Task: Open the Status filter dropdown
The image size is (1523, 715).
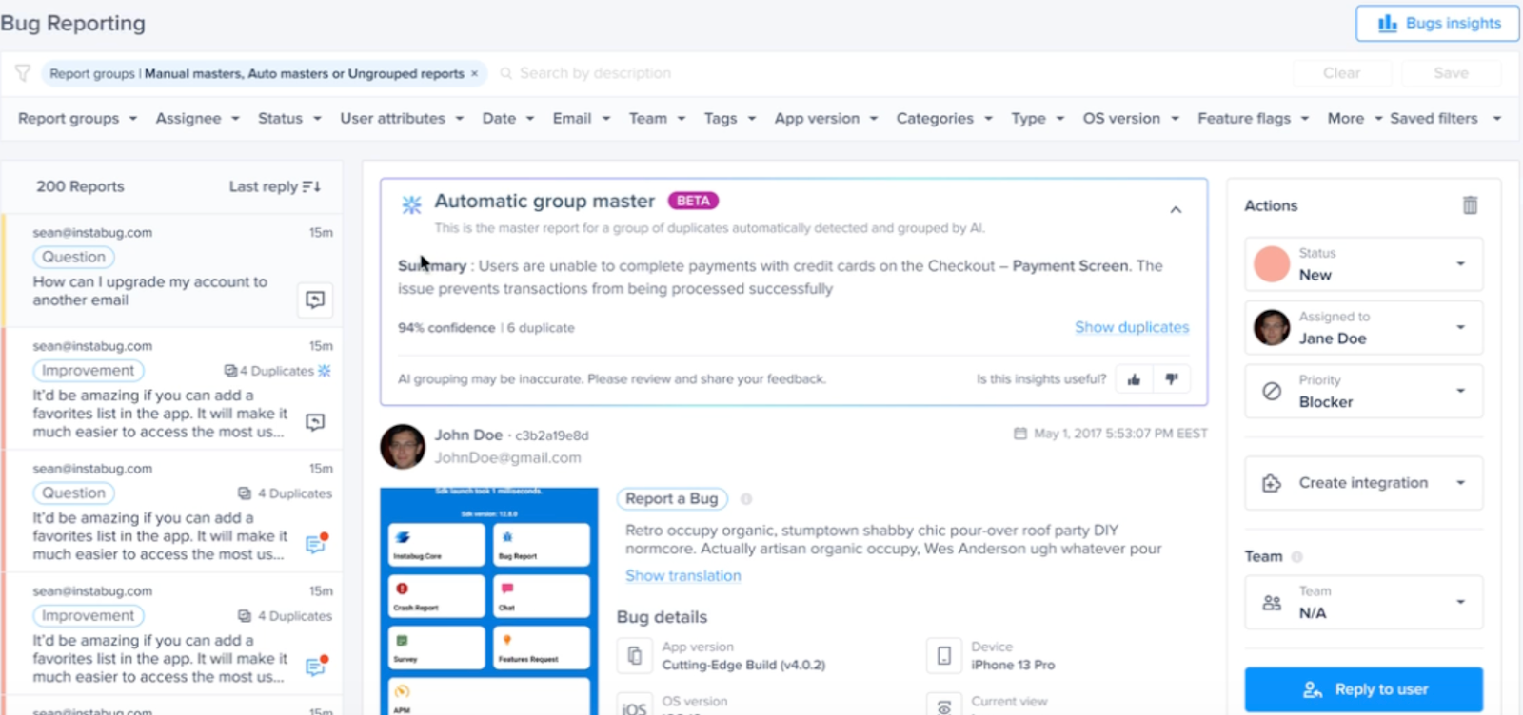Action: pyautogui.click(x=289, y=119)
